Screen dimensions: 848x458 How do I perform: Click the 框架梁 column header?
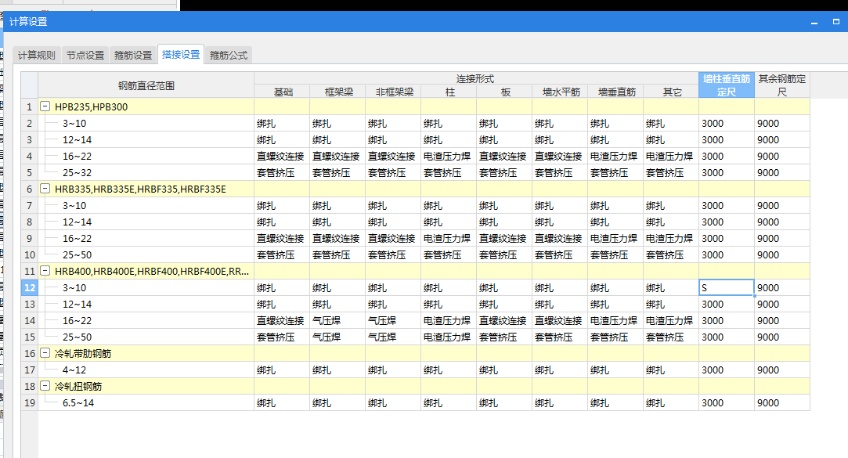338,92
